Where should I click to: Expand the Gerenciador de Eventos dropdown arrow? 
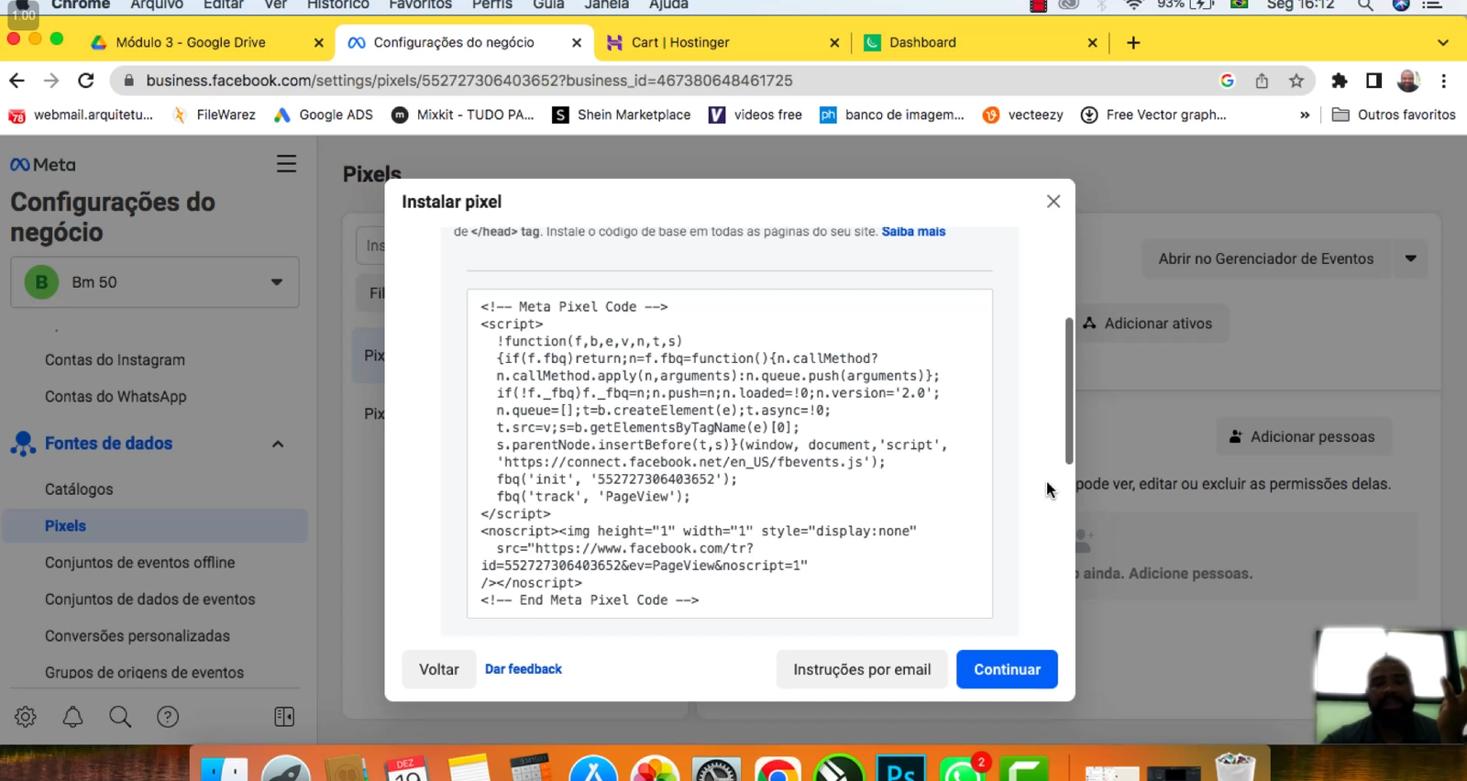[1411, 258]
